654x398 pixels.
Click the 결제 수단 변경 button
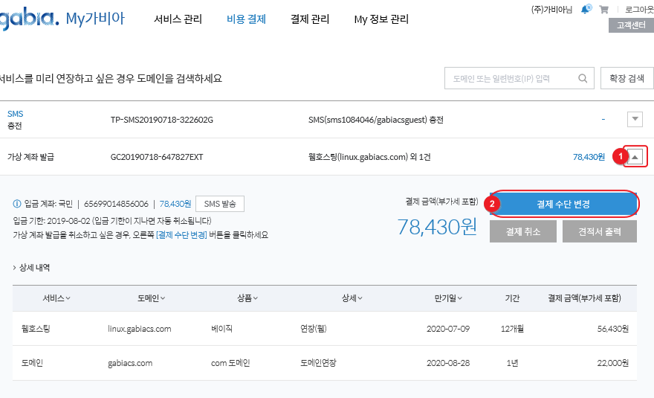click(563, 205)
